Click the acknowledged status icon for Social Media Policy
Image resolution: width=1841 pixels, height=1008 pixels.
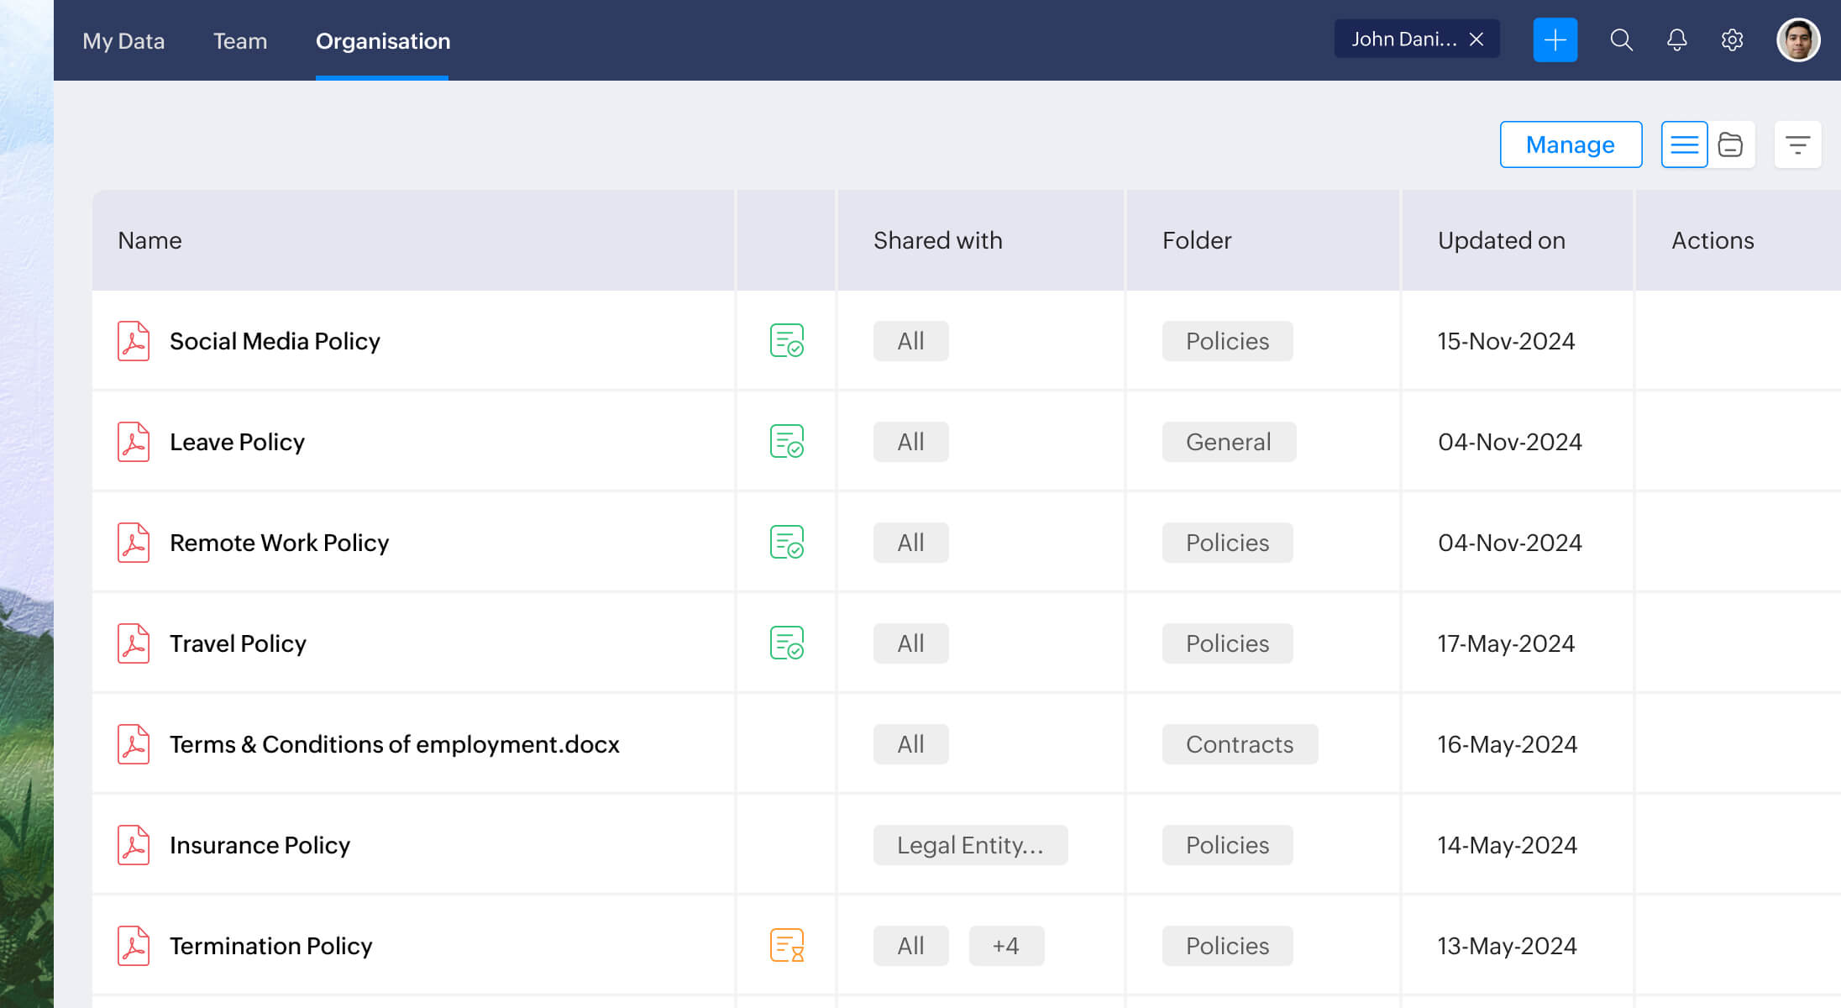[x=786, y=340]
